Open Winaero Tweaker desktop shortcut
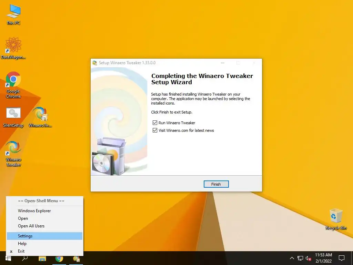Screen dimensions: 353x265 pos(13,154)
